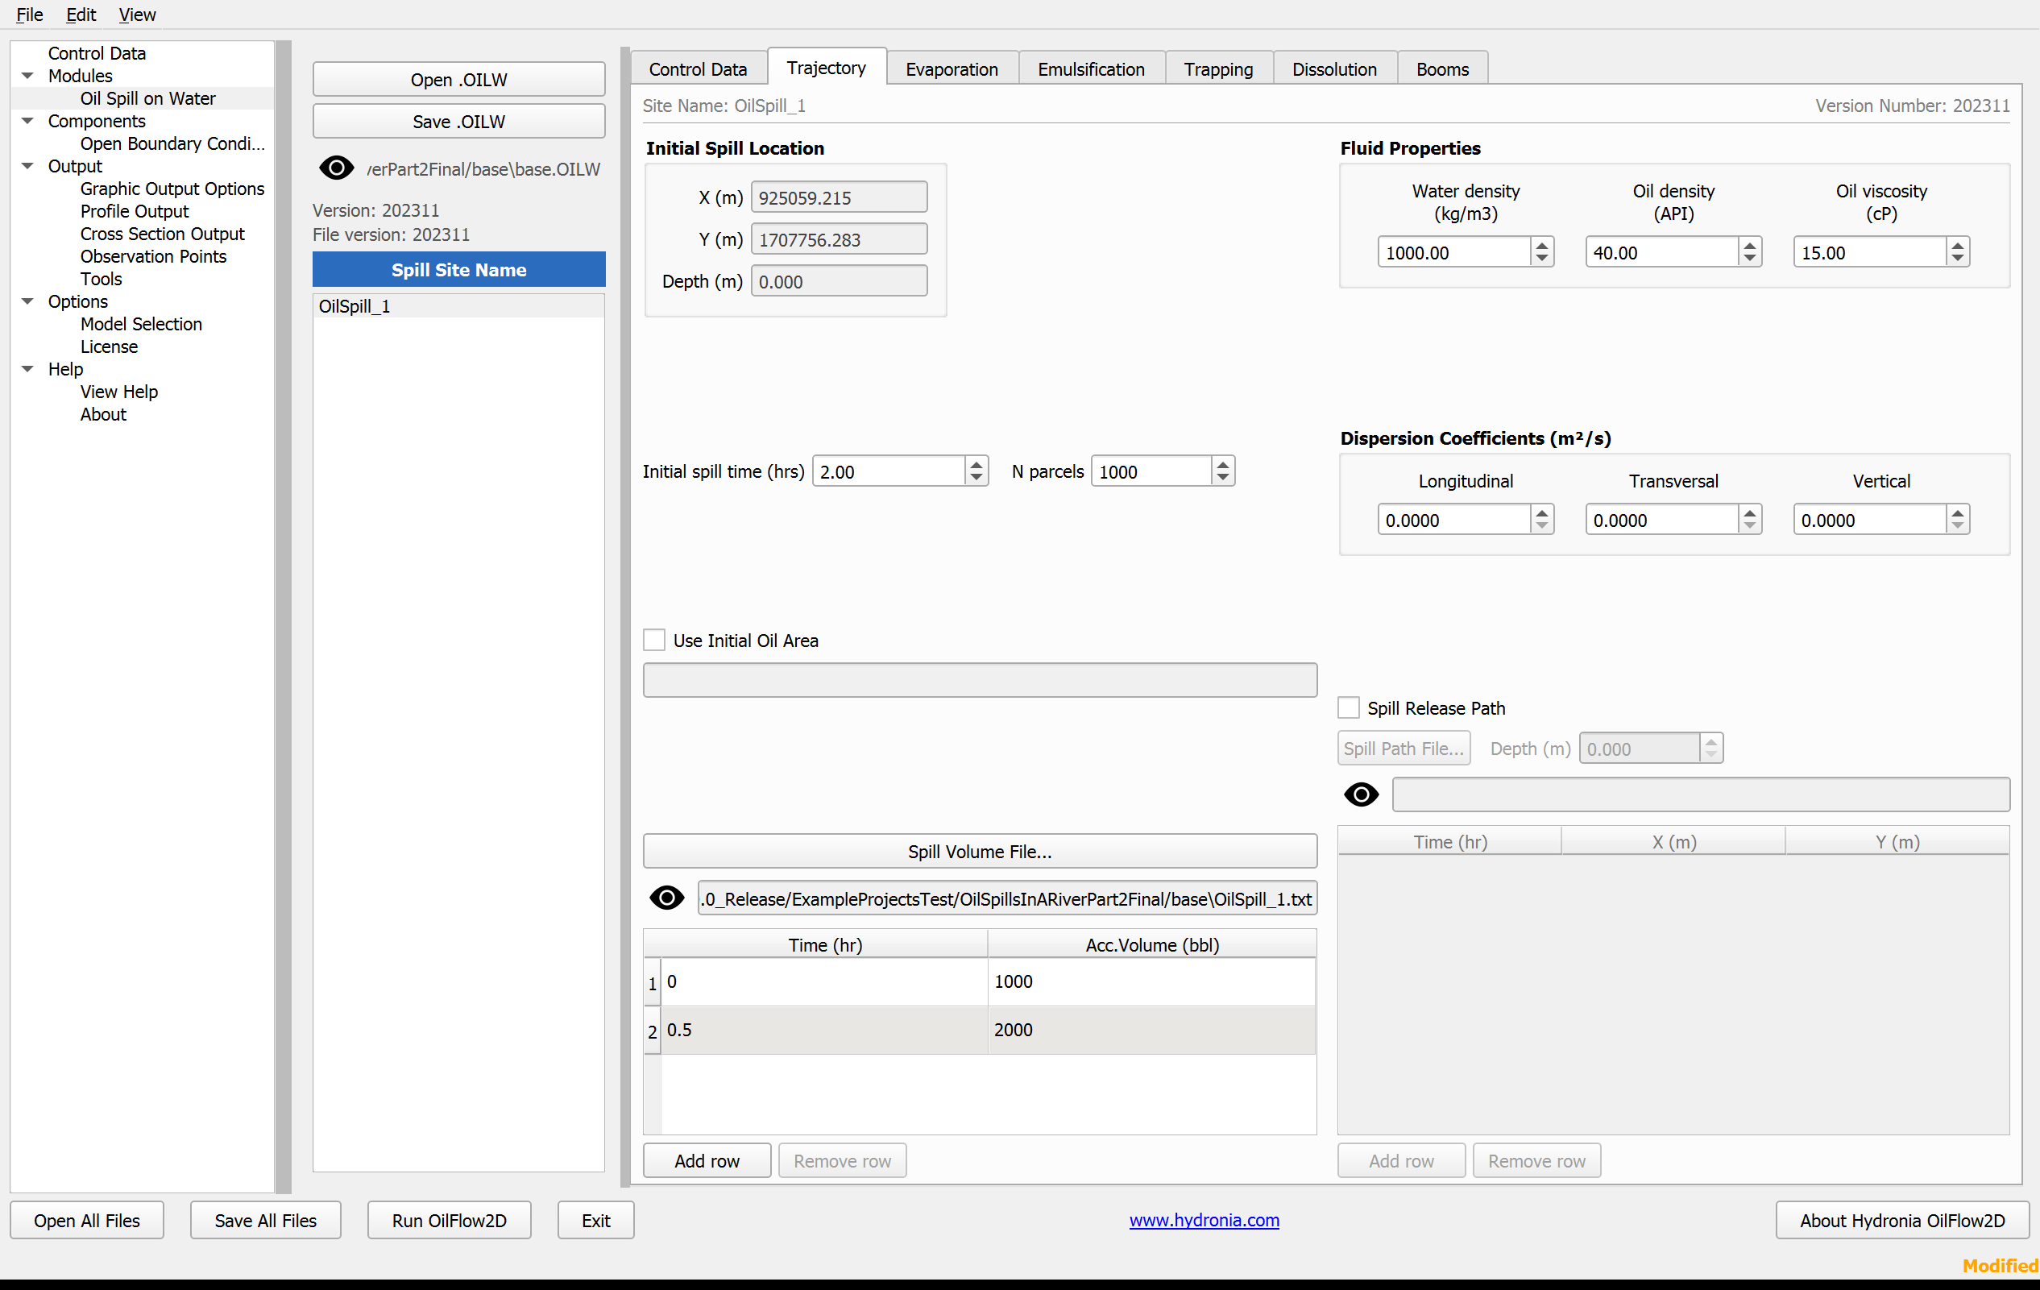This screenshot has height=1290, width=2040.
Task: Select Profile Output tree item
Action: pos(134,211)
